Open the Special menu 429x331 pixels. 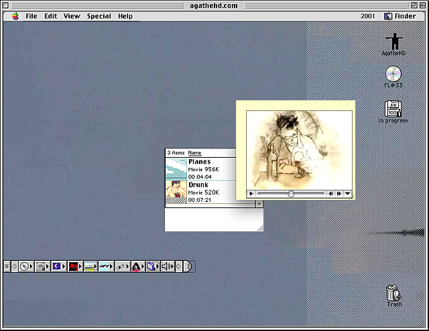tap(99, 16)
